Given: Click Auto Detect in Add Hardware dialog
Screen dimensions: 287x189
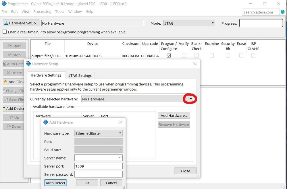Looking at the screenshot, I should point(55,183).
